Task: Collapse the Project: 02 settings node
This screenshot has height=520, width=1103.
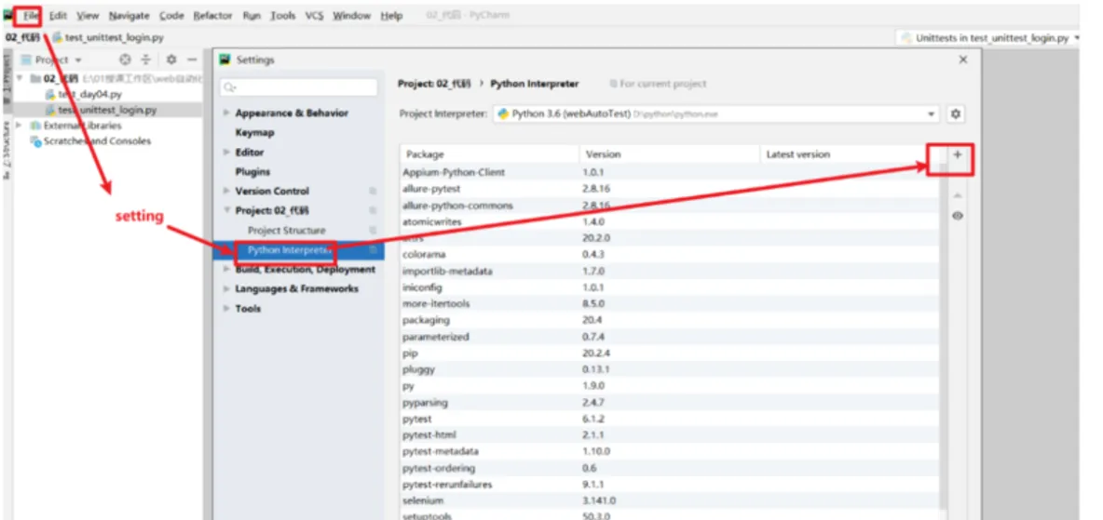Action: [226, 210]
